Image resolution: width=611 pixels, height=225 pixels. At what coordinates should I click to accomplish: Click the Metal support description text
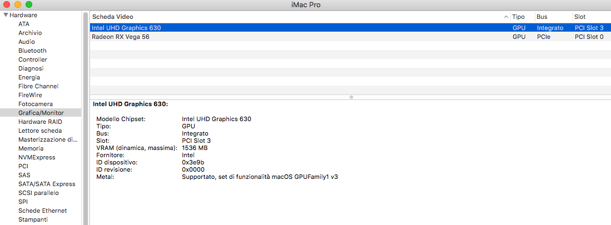click(x=260, y=177)
